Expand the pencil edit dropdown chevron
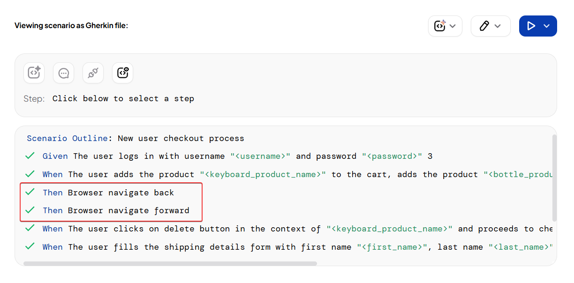The height and width of the screenshot is (283, 574). (x=498, y=26)
